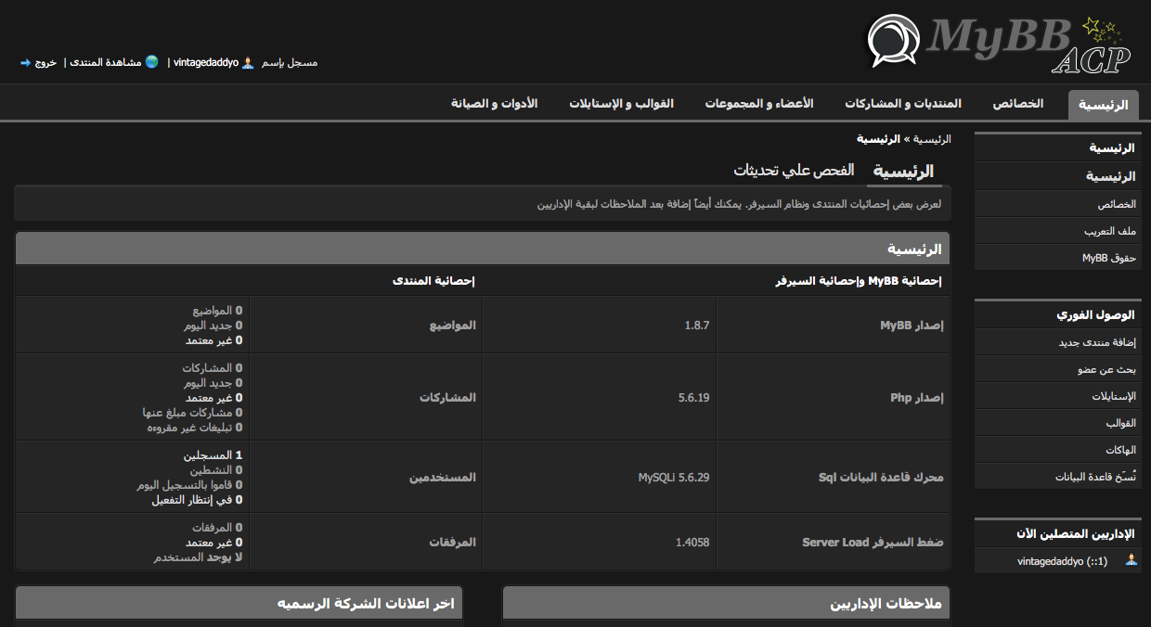The height and width of the screenshot is (627, 1151).
Task: Switch to الأعضاء و المجموعات tab
Action: point(758,104)
